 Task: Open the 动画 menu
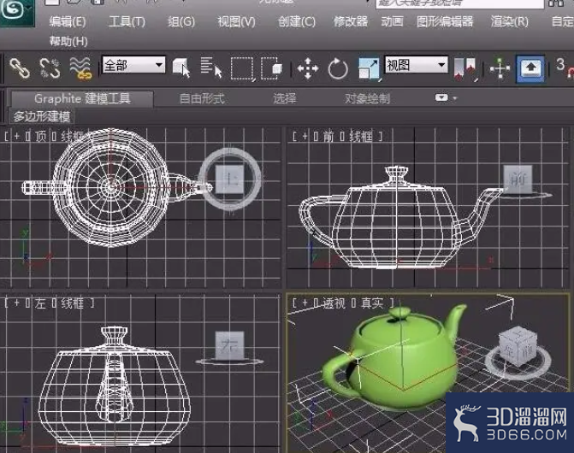point(392,21)
